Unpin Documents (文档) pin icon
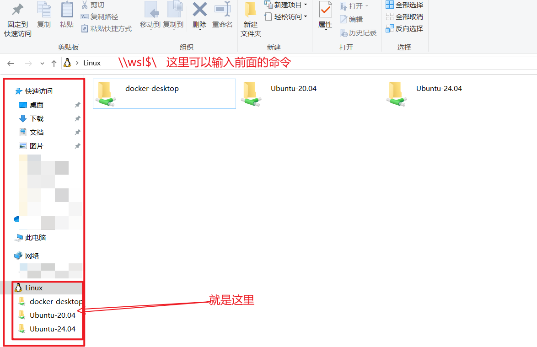The image size is (537, 347). pos(78,132)
